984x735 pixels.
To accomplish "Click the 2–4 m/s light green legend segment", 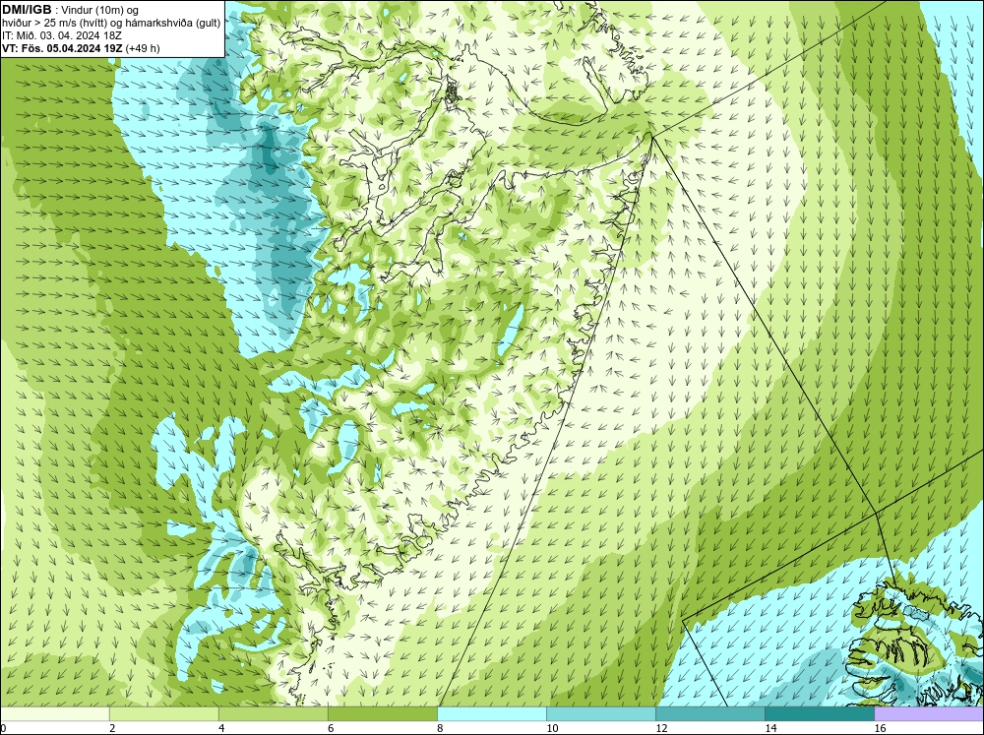I will pyautogui.click(x=163, y=714).
